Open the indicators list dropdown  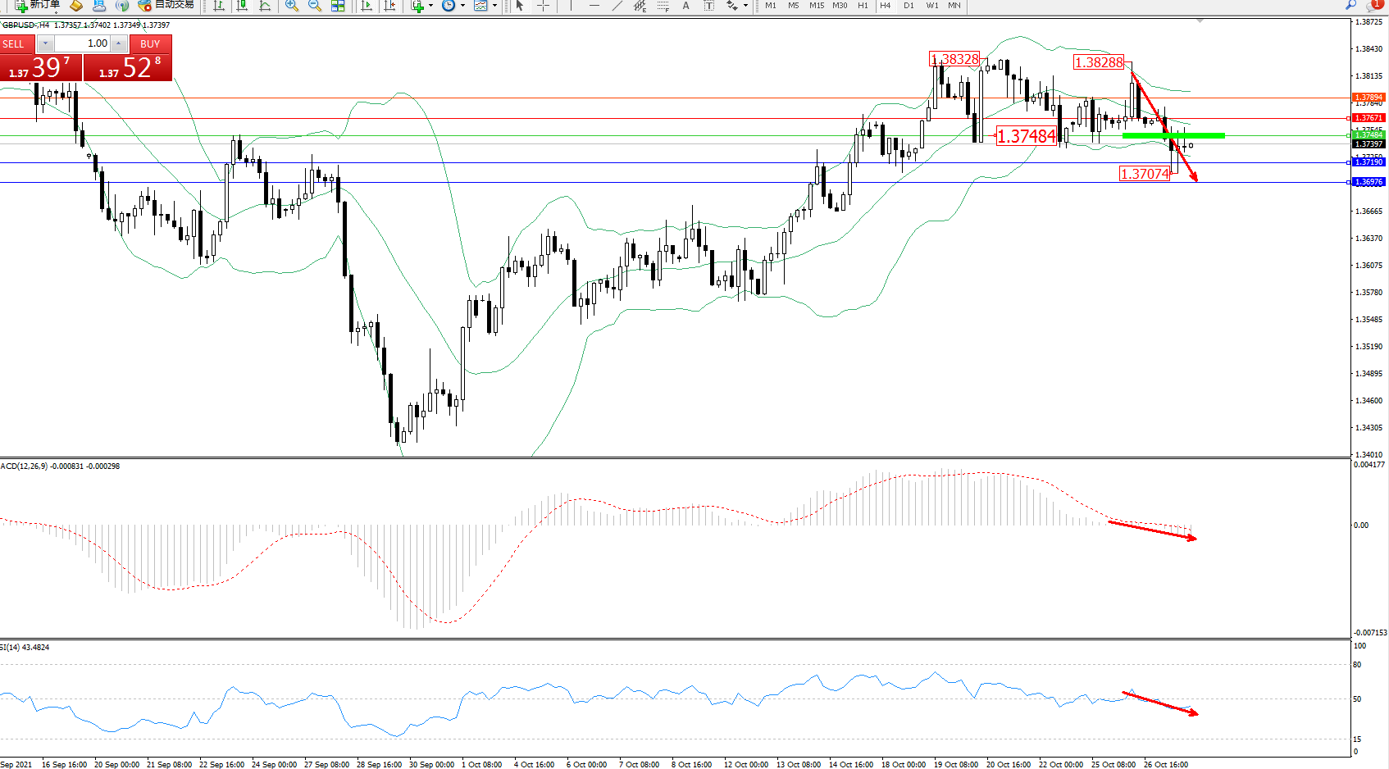click(x=430, y=6)
